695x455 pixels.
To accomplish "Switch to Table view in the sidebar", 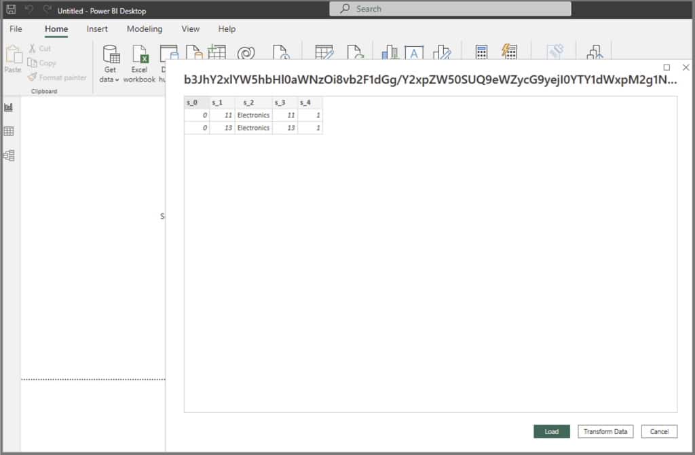I will 9,131.
